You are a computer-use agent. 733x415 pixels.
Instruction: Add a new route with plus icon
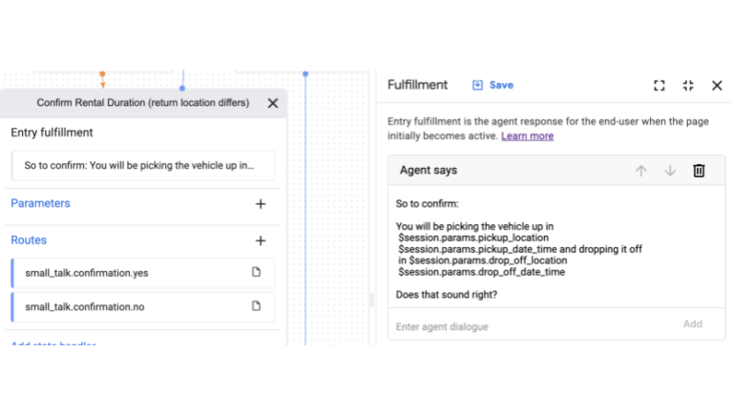tap(261, 240)
